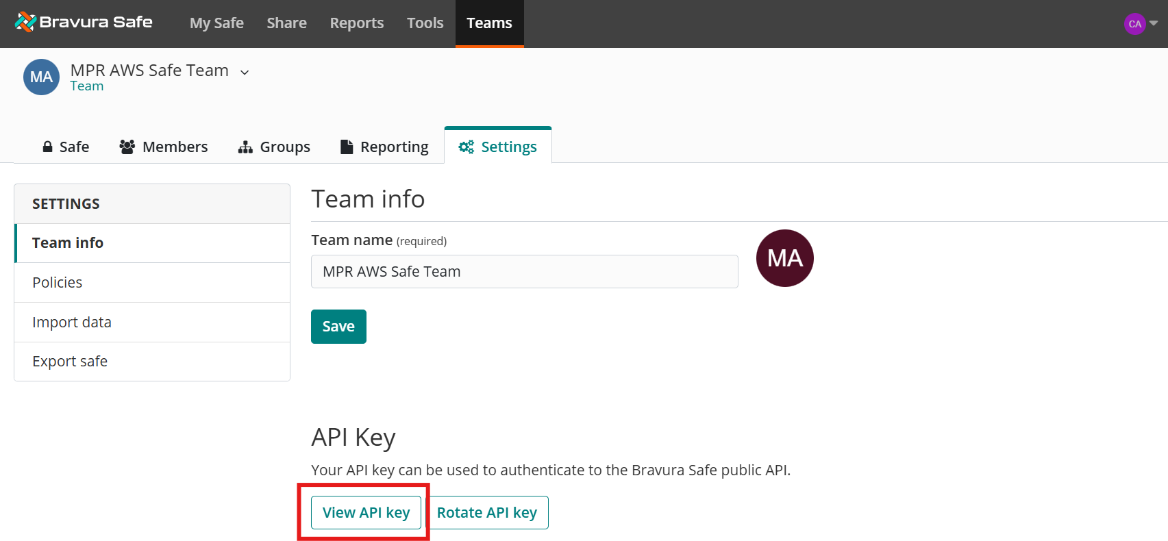Click the MA team avatar in the header

pyautogui.click(x=41, y=77)
